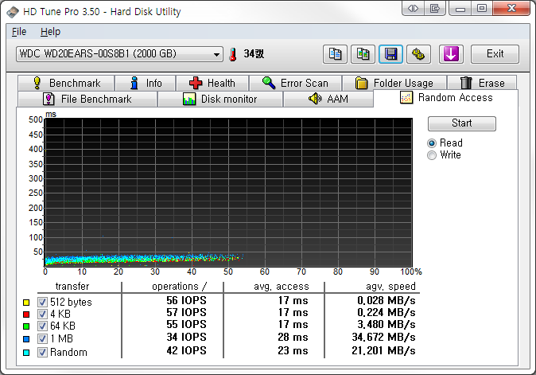536x375 pixels.
Task: Open the Health tab
Action: 212,83
